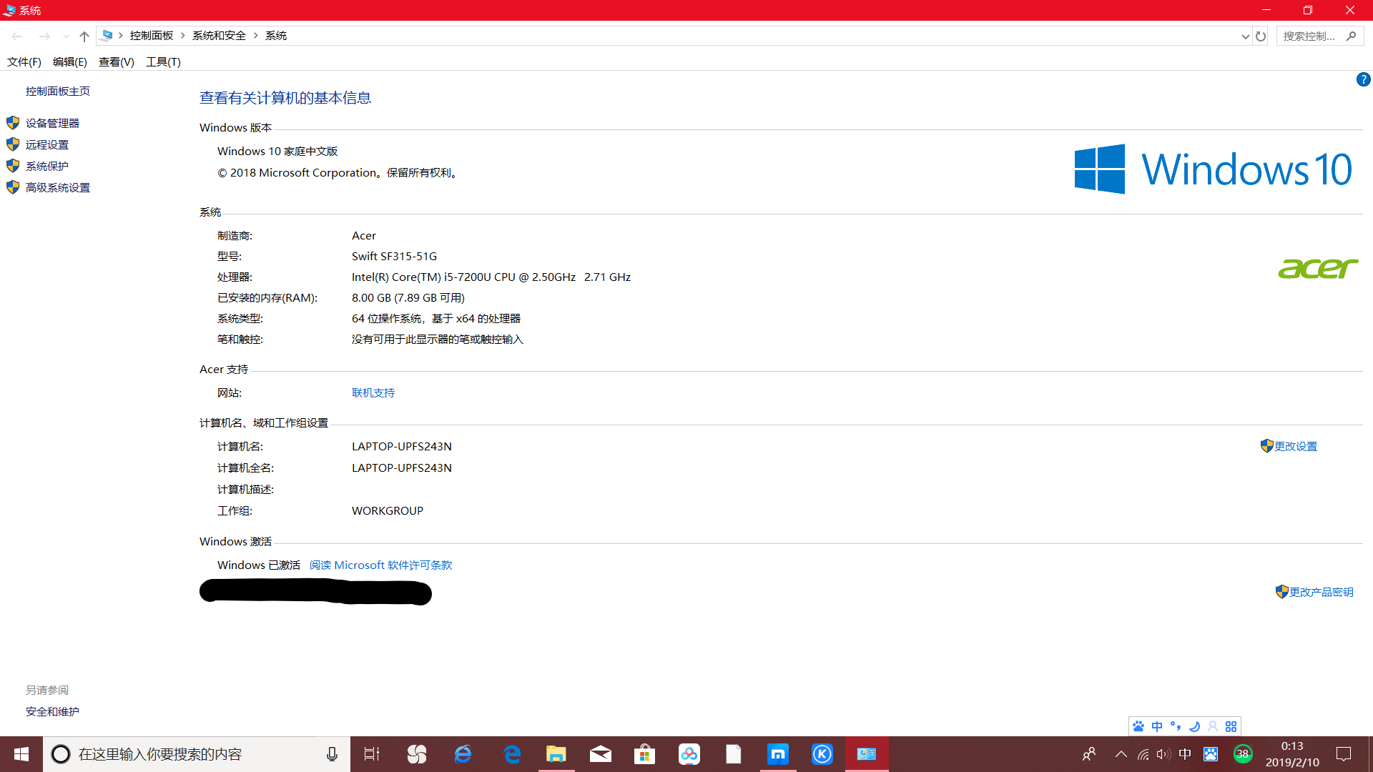Launch Microsoft Edge from the taskbar
Viewport: 1373px width, 772px height.
pyautogui.click(x=511, y=754)
